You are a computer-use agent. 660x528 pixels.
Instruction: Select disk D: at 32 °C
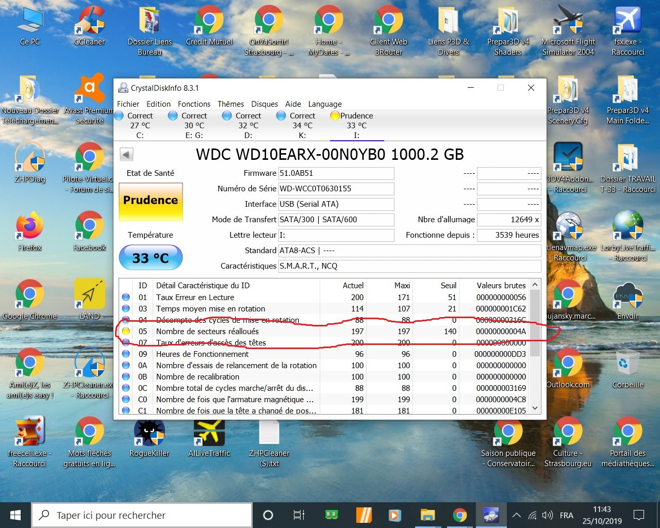tap(248, 125)
